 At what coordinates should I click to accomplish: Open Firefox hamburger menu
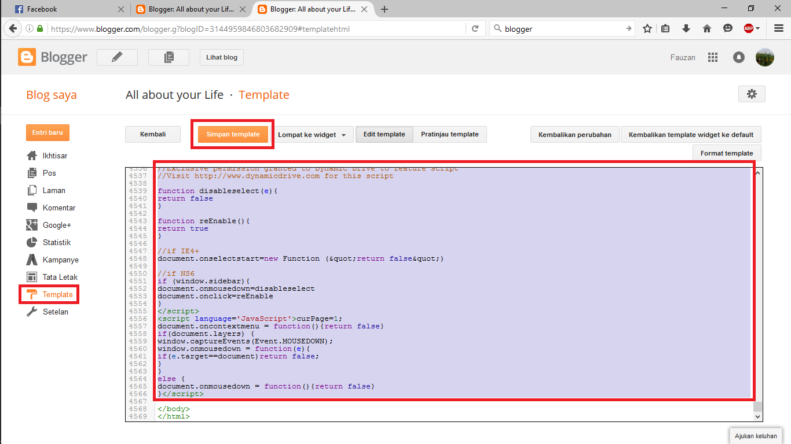779,28
